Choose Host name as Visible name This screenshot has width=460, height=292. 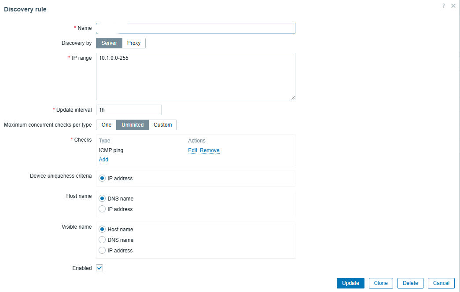pos(103,230)
